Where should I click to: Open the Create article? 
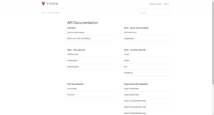127,54
